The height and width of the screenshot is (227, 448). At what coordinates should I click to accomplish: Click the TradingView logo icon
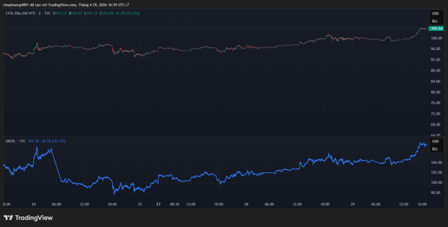[x=8, y=217]
